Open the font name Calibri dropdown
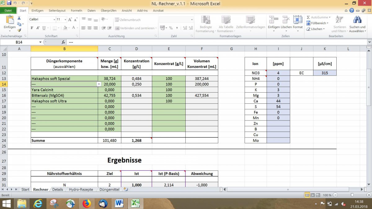Screen dimensions: 372x209 (x=54, y=20)
